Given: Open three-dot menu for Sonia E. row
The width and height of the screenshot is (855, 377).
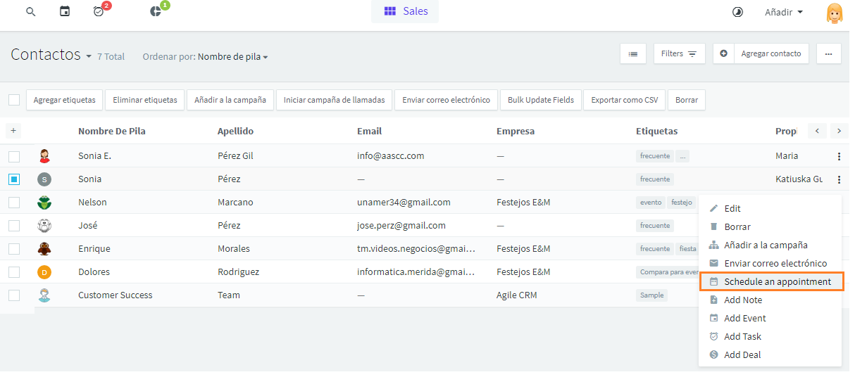Looking at the screenshot, I should click(839, 156).
